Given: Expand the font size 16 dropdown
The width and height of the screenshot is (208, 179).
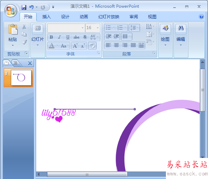Looking at the screenshot, I should (98, 28).
